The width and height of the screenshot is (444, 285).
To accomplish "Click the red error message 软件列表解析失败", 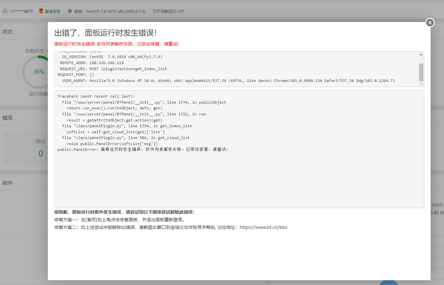I will pyautogui.click(x=116, y=44).
